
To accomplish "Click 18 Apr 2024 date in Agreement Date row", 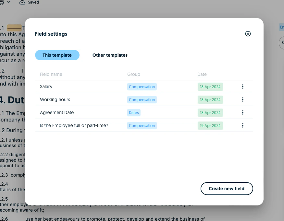I will coord(210,112).
